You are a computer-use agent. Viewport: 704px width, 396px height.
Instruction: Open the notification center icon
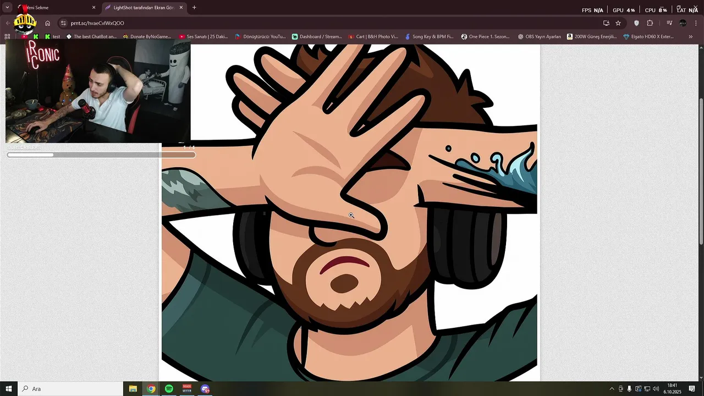point(692,389)
